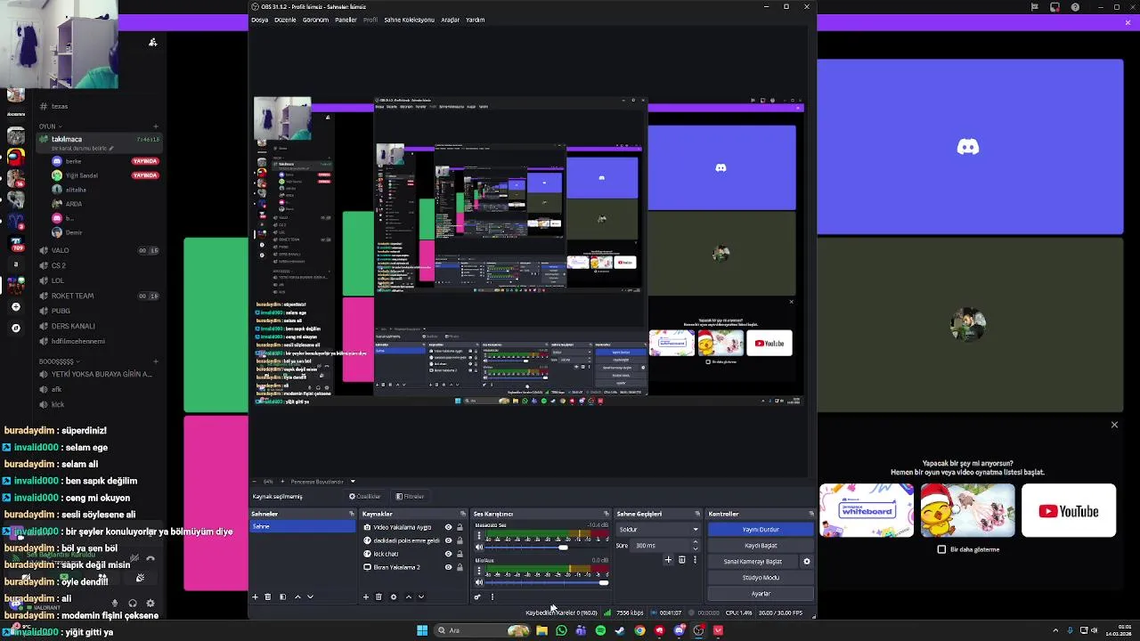Select the Sahne scene in the scene list
The width and height of the screenshot is (1140, 641).
[x=303, y=526]
